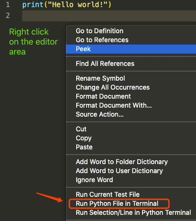Choose Paste from context menu
This screenshot has height=221, width=196.
131,147
